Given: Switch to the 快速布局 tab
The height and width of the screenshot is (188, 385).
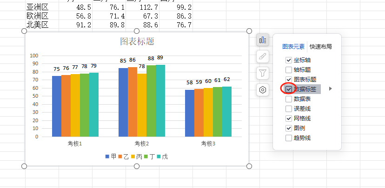Looking at the screenshot, I should pos(321,46).
